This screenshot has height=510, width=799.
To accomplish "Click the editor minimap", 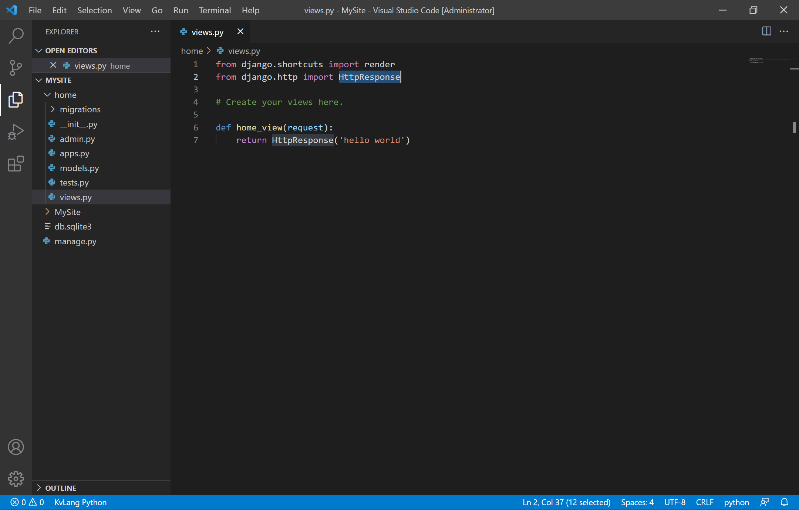I will point(769,61).
